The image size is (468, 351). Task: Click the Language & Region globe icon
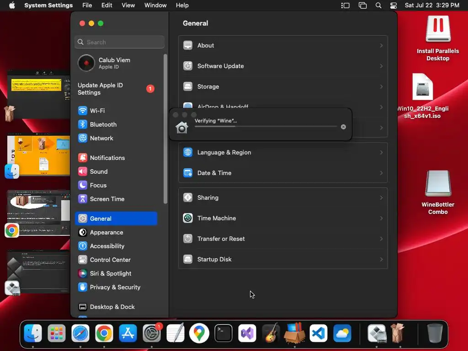coord(188,153)
